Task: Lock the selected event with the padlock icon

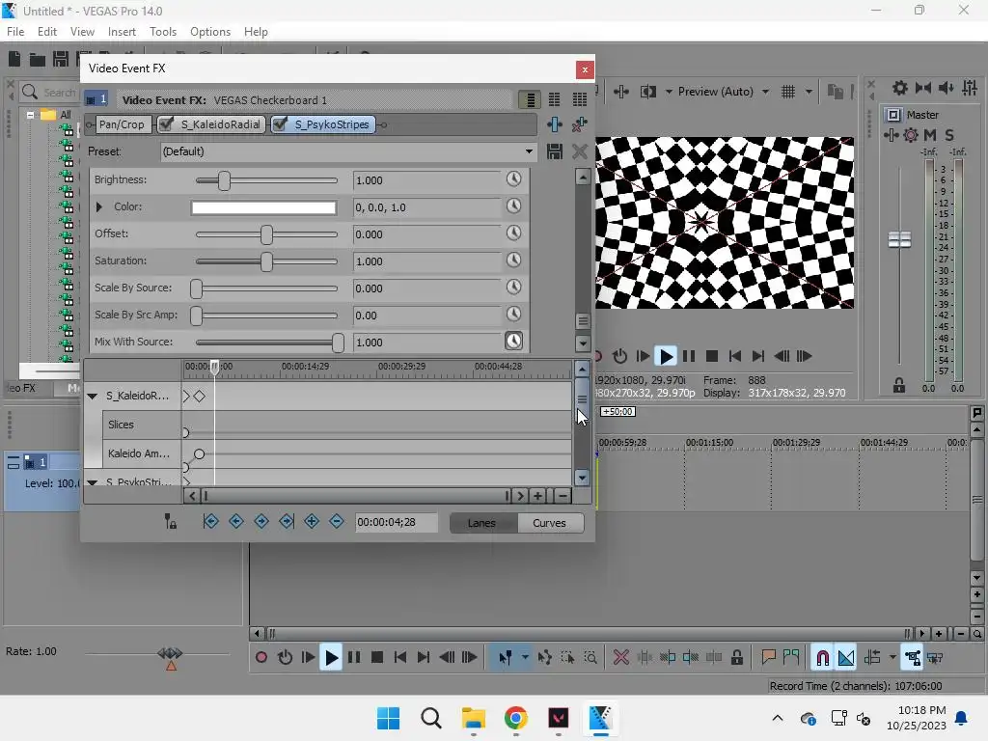Action: click(736, 658)
